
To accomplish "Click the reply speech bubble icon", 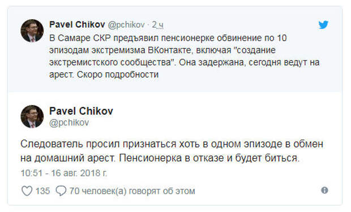I will [x=61, y=191].
